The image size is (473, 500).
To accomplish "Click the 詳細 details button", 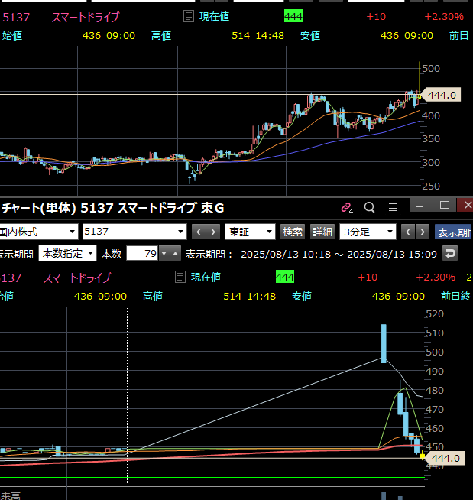I will click(322, 232).
